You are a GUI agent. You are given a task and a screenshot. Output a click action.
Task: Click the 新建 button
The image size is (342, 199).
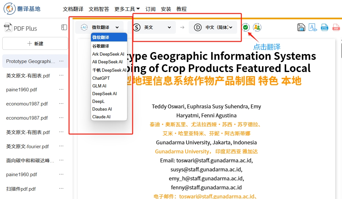click(x=35, y=43)
